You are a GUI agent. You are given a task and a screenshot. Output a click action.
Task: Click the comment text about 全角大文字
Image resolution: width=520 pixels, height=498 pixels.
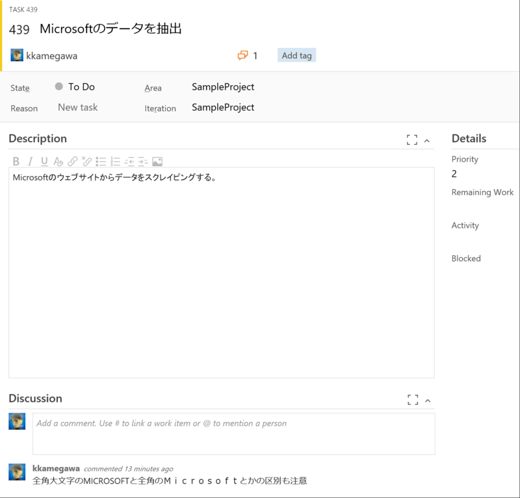(x=170, y=480)
